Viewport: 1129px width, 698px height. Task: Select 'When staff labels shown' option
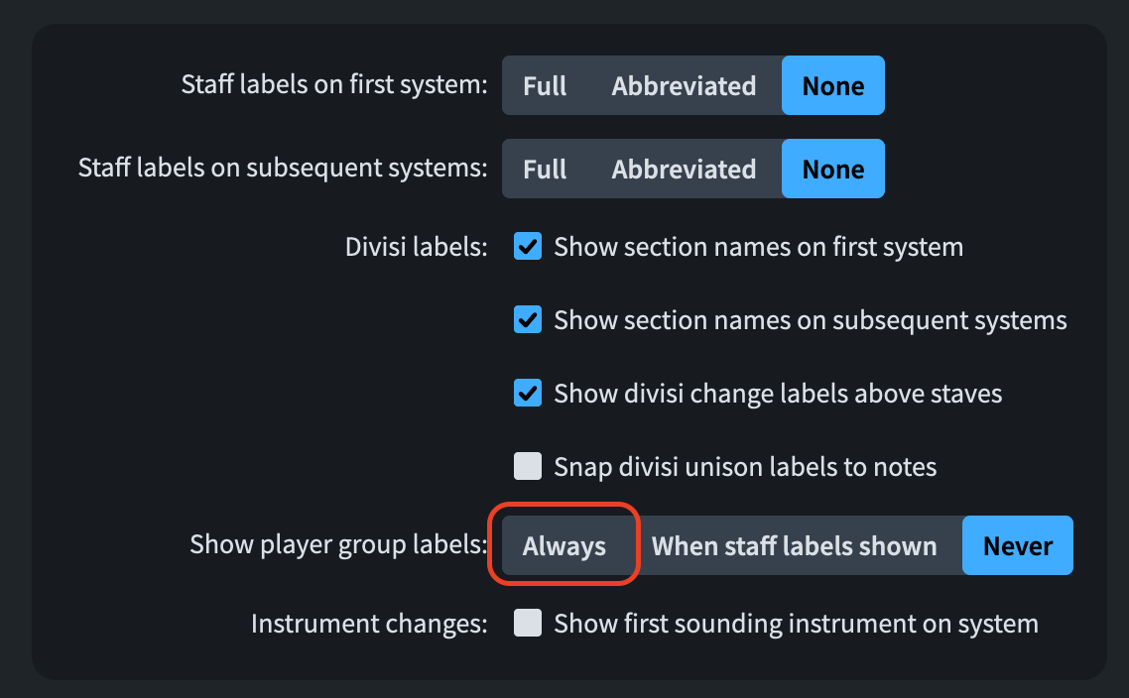pyautogui.click(x=794, y=546)
